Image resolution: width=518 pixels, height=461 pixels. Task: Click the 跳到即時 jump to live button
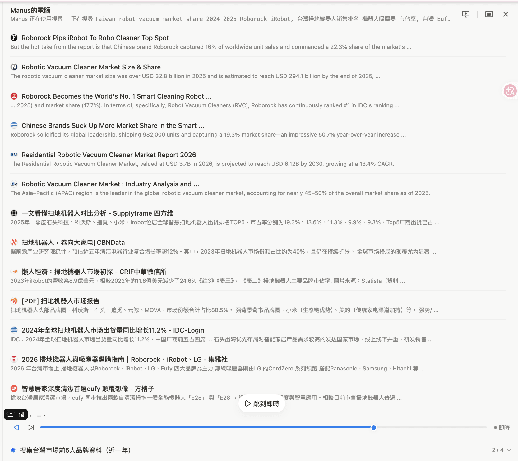point(262,403)
